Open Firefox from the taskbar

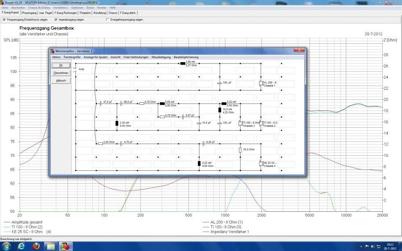(x=36, y=246)
